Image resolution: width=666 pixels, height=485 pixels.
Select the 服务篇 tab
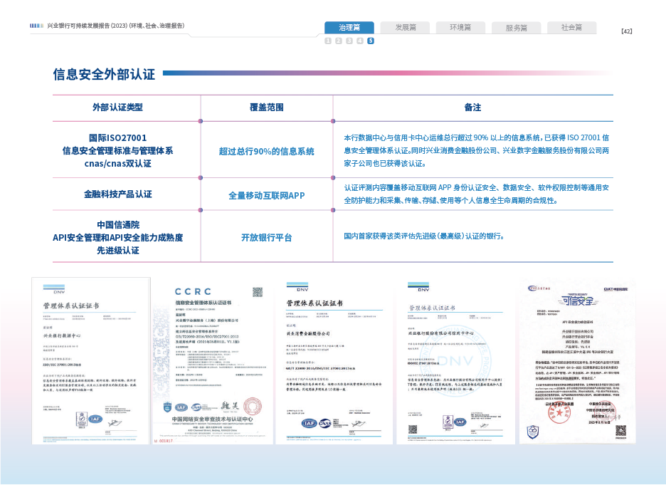[516, 28]
